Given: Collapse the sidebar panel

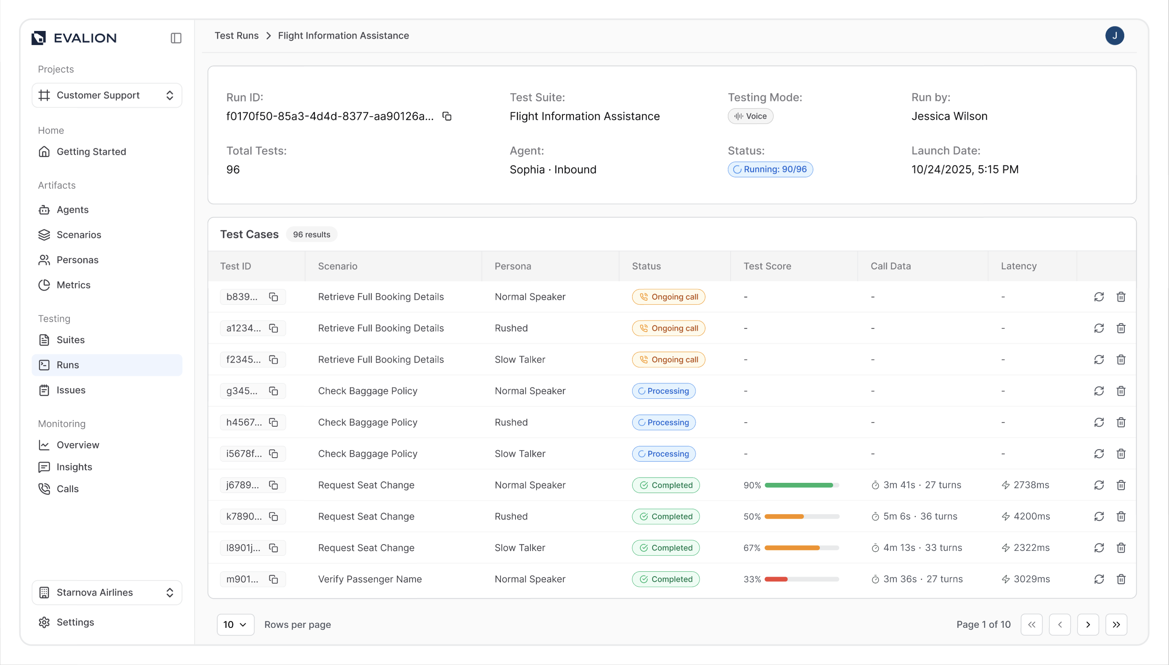Looking at the screenshot, I should point(176,38).
